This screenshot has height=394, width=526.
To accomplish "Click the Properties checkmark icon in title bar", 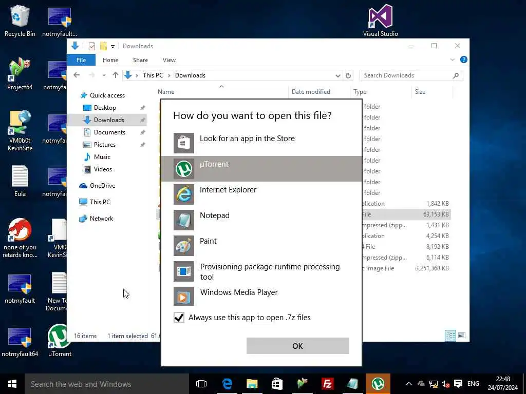I will click(x=91, y=46).
